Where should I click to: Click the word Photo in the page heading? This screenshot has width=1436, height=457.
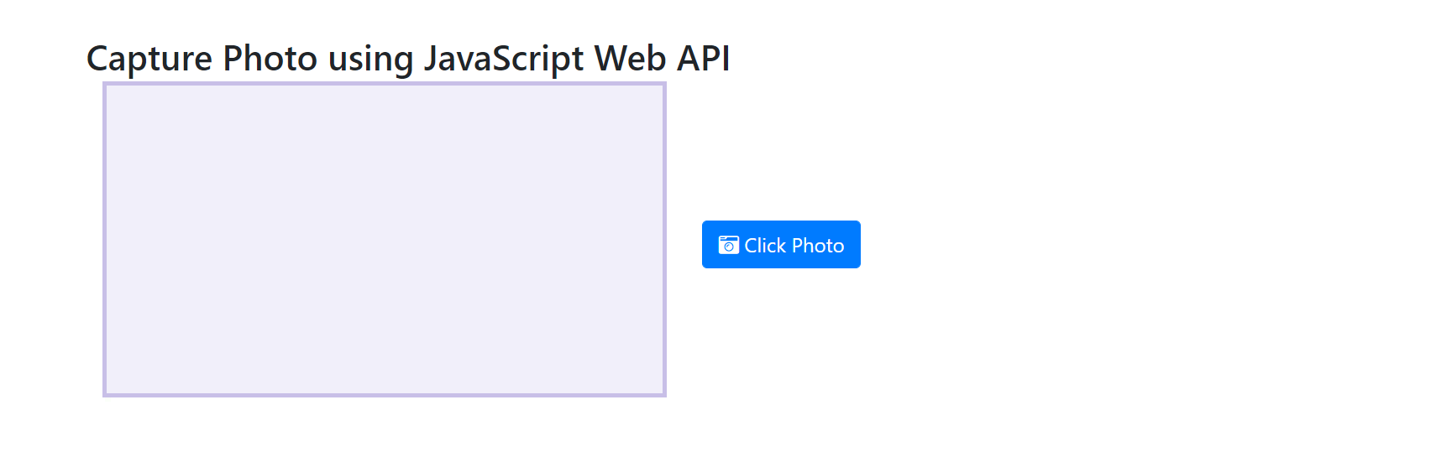click(x=270, y=59)
